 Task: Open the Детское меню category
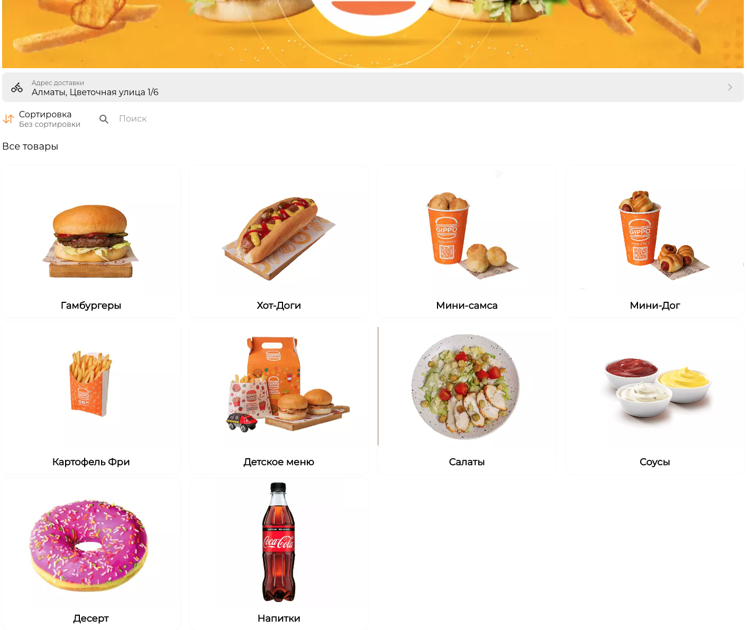coord(279,398)
